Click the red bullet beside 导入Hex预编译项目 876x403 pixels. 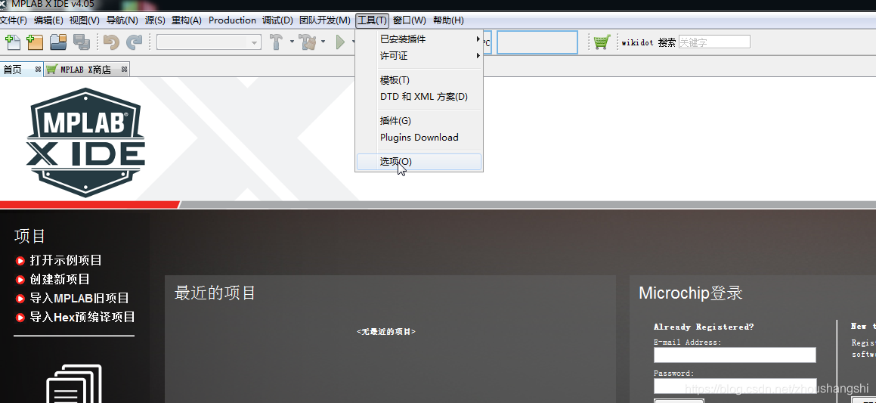(20, 318)
